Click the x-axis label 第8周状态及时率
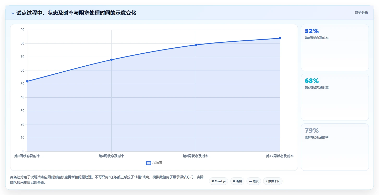 point(196,156)
